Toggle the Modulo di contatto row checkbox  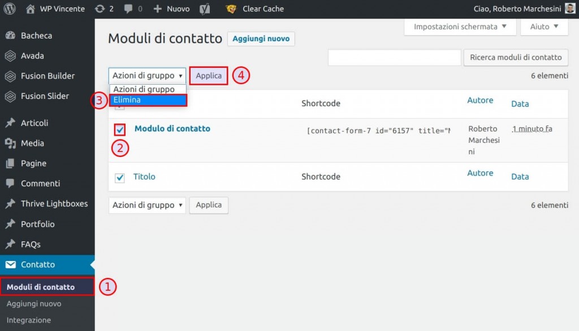120,129
